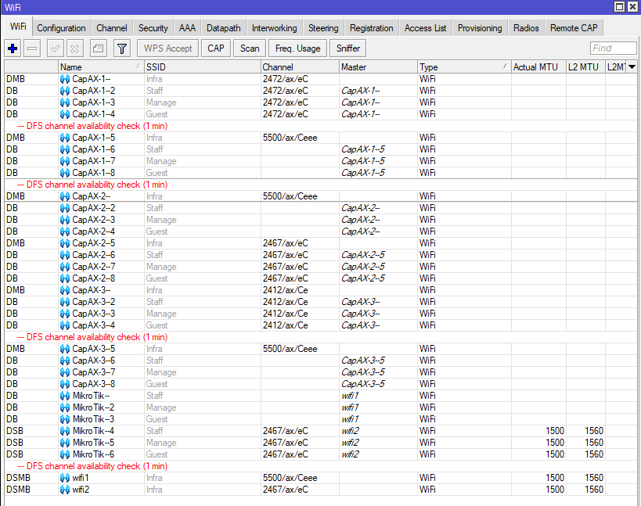Click the Scan button

click(250, 48)
